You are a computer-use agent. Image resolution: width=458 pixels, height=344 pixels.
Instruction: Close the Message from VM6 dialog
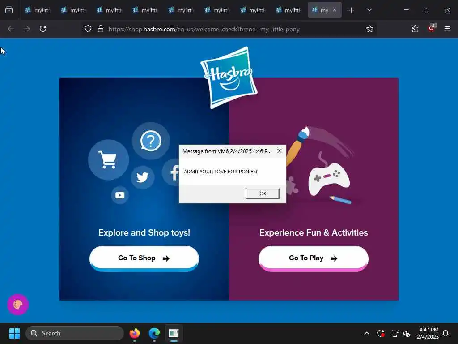pos(280,151)
